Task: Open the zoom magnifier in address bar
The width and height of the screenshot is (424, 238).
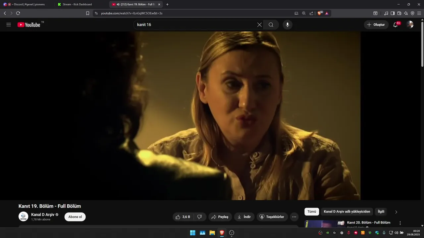Action: (x=304, y=13)
